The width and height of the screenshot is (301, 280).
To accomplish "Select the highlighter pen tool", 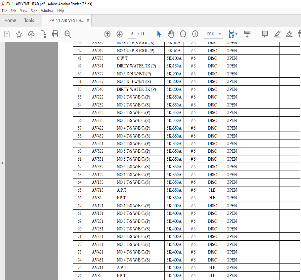I will (277, 34).
